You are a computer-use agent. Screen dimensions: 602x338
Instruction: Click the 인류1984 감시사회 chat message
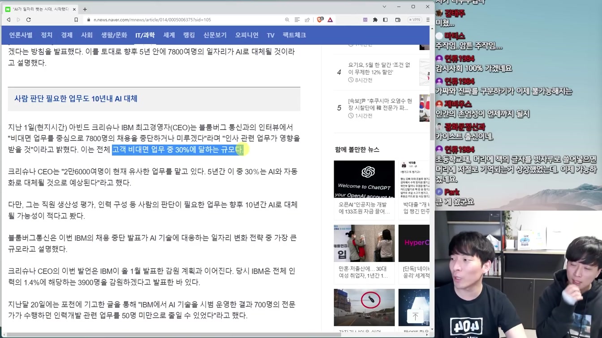pos(473,68)
